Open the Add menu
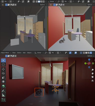This screenshot has height=106, width=95. tap(24, 53)
